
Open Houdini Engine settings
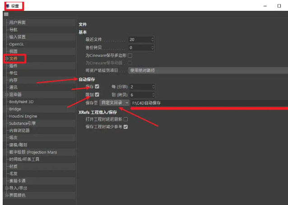[x=23, y=116]
